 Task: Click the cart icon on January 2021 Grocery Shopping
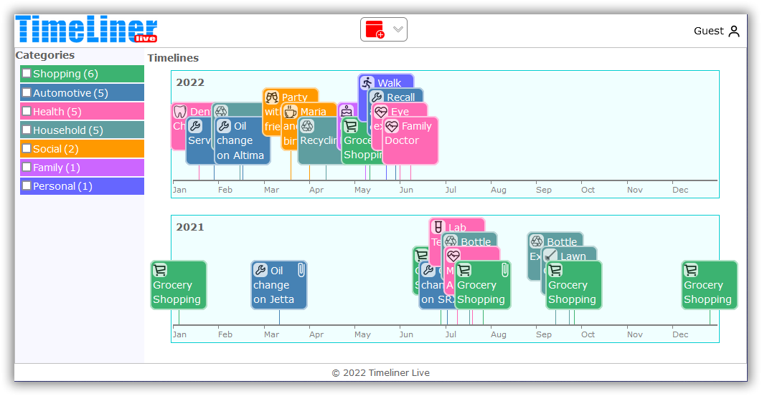(160, 270)
